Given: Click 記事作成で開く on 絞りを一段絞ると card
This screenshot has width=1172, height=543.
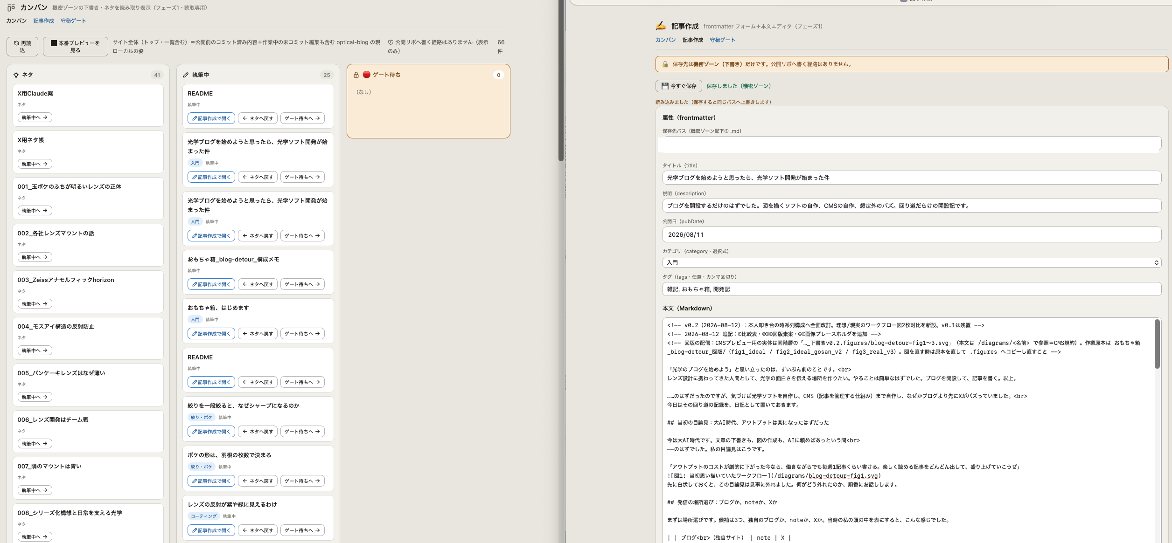Looking at the screenshot, I should click(211, 432).
